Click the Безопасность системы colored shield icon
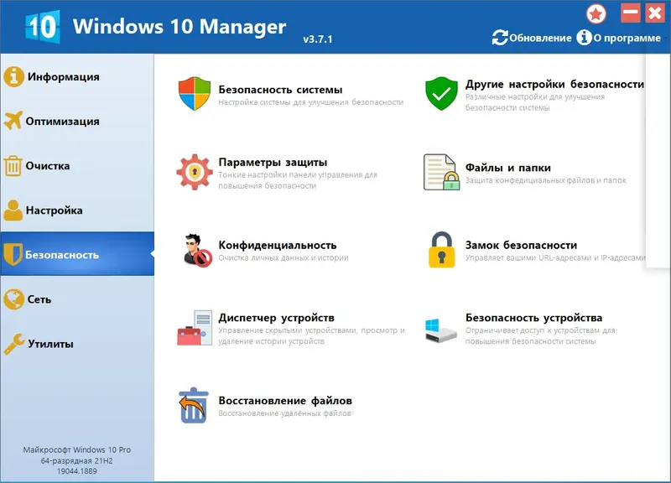This screenshot has width=671, height=483. [195, 94]
